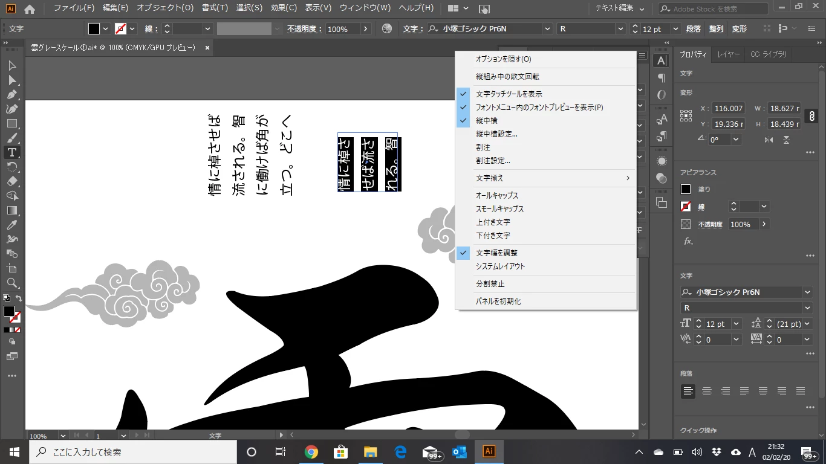Click 線 stroke swatch in Appearance section
Screen dimensions: 826x464
pyautogui.click(x=686, y=207)
